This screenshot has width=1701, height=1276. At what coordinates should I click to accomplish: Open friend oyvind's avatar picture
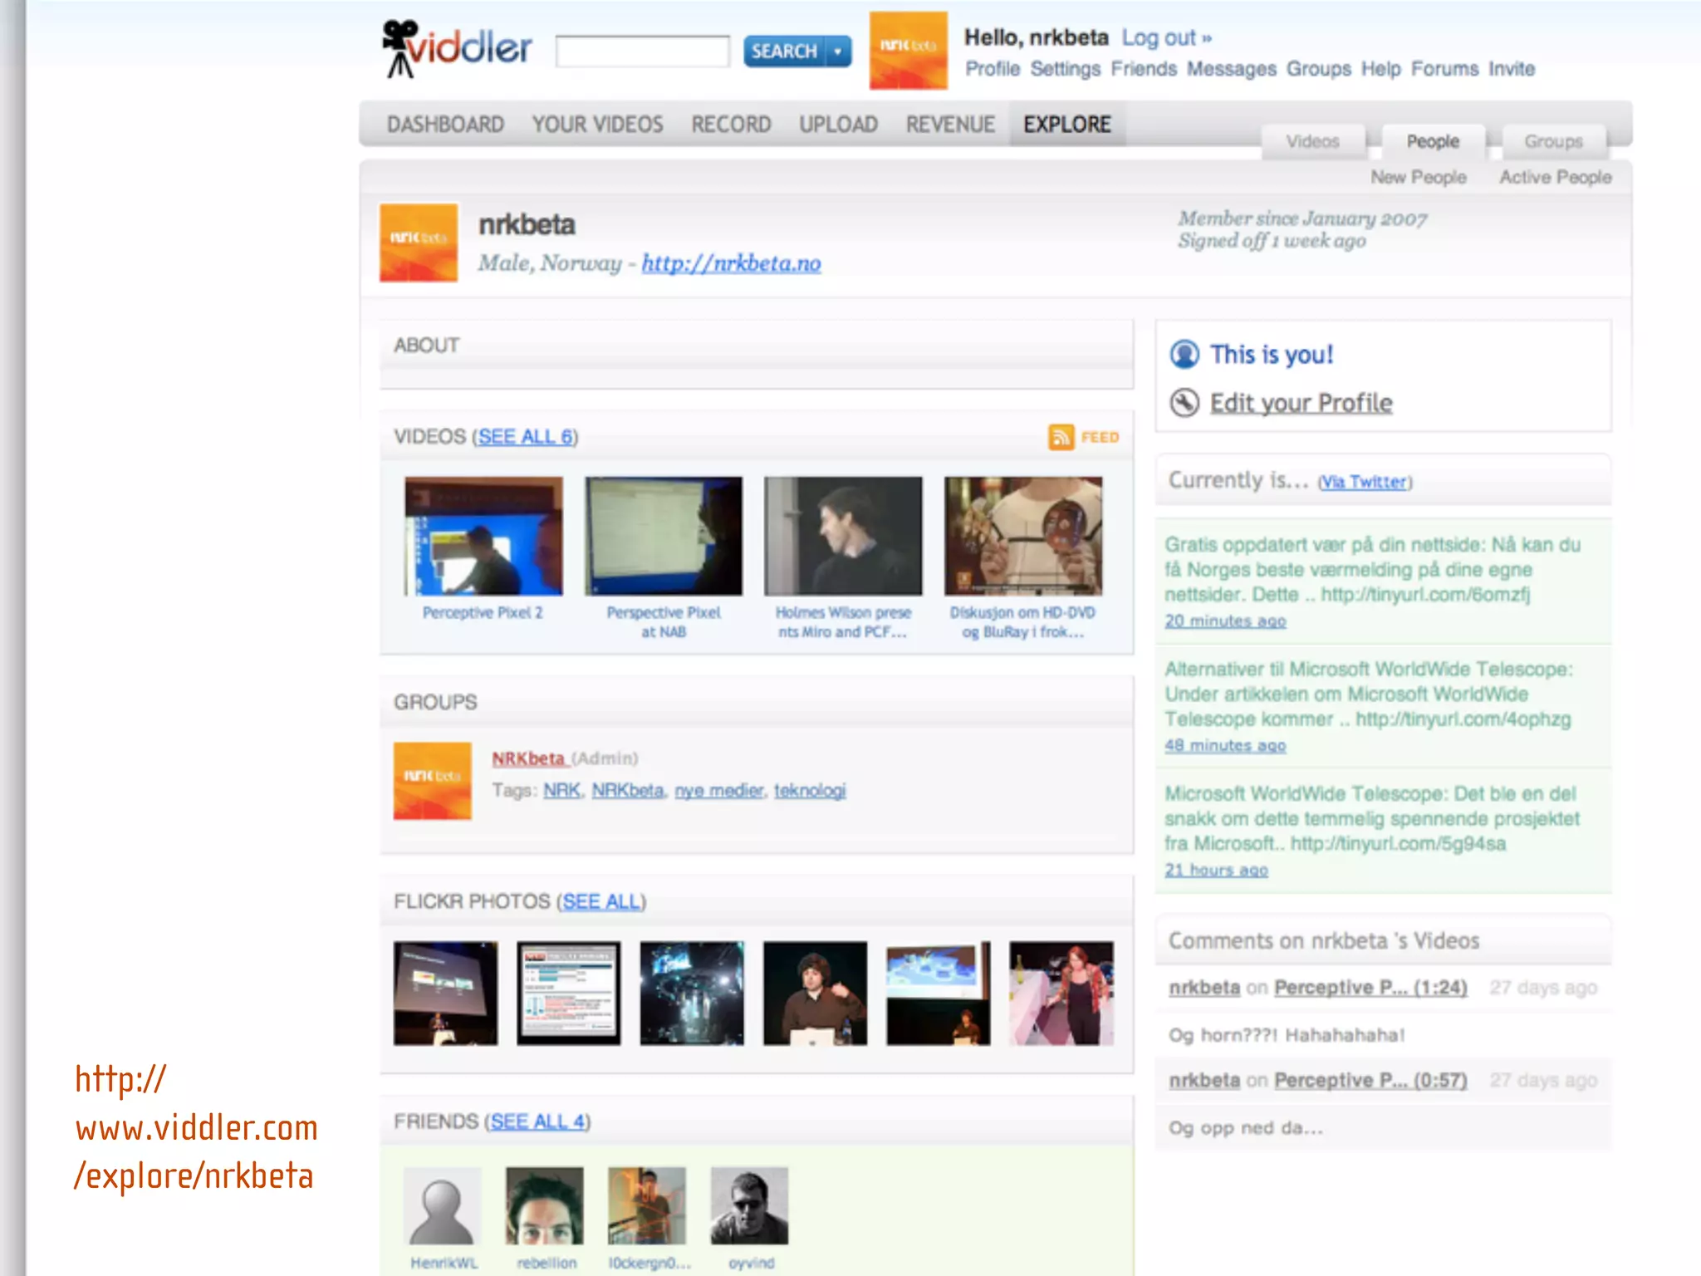pyautogui.click(x=749, y=1205)
